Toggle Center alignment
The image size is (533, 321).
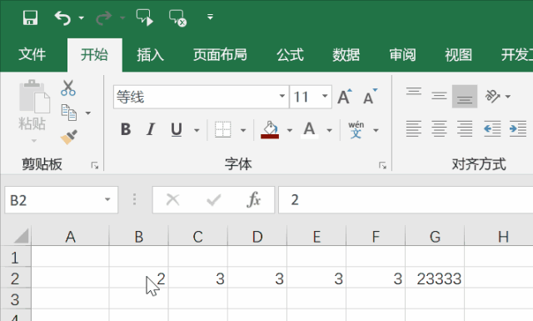[439, 129]
